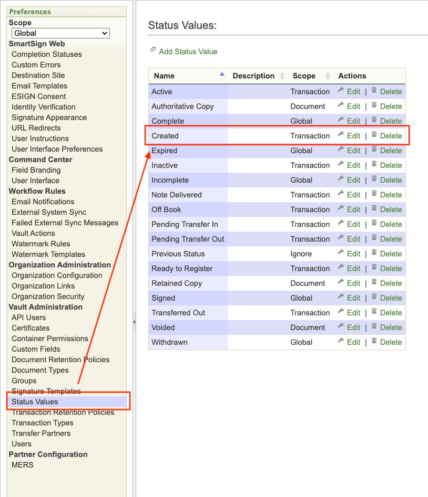Select Status Values in sidebar
Viewport: 428px width, 497px height.
(x=35, y=402)
